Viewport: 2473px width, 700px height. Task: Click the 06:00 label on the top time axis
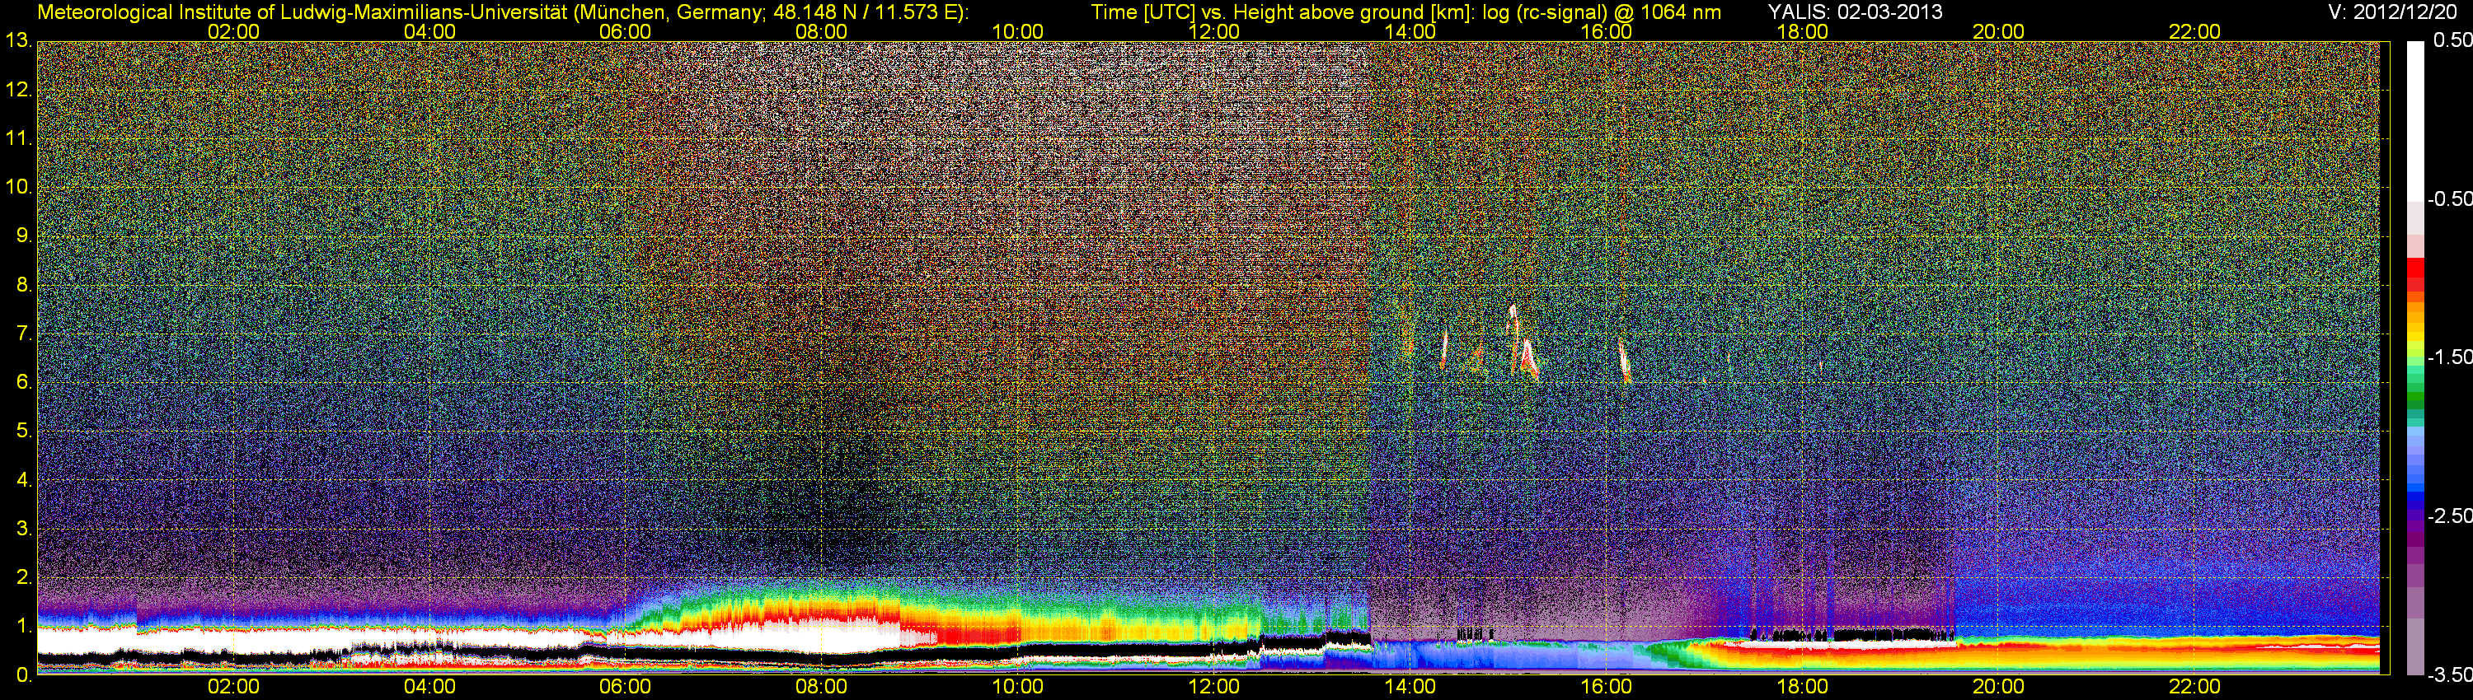coord(625,31)
